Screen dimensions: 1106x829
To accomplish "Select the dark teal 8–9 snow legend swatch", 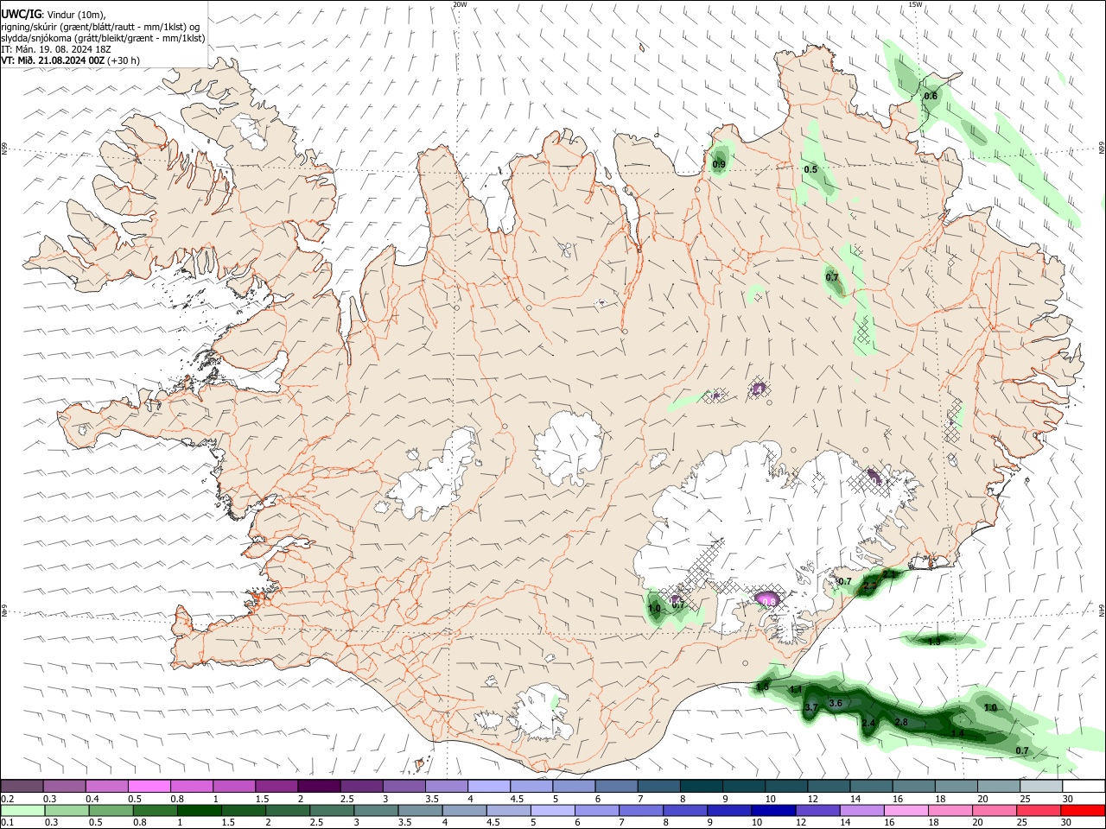I will click(x=702, y=786).
